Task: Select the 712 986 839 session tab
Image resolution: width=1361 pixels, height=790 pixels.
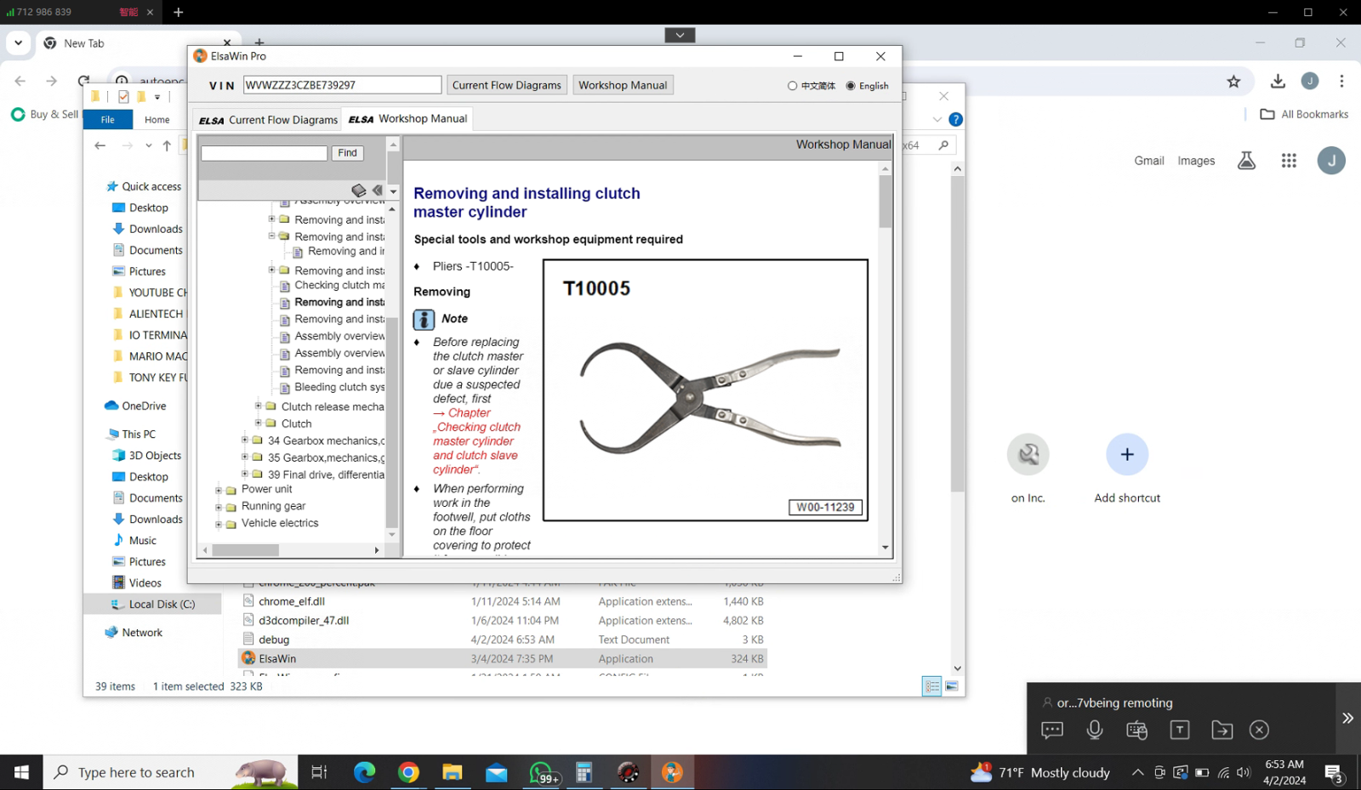Action: tap(80, 12)
